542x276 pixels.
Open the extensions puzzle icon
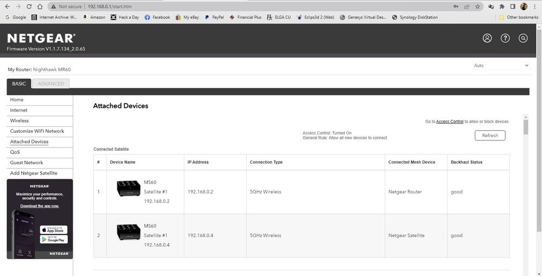click(502, 7)
